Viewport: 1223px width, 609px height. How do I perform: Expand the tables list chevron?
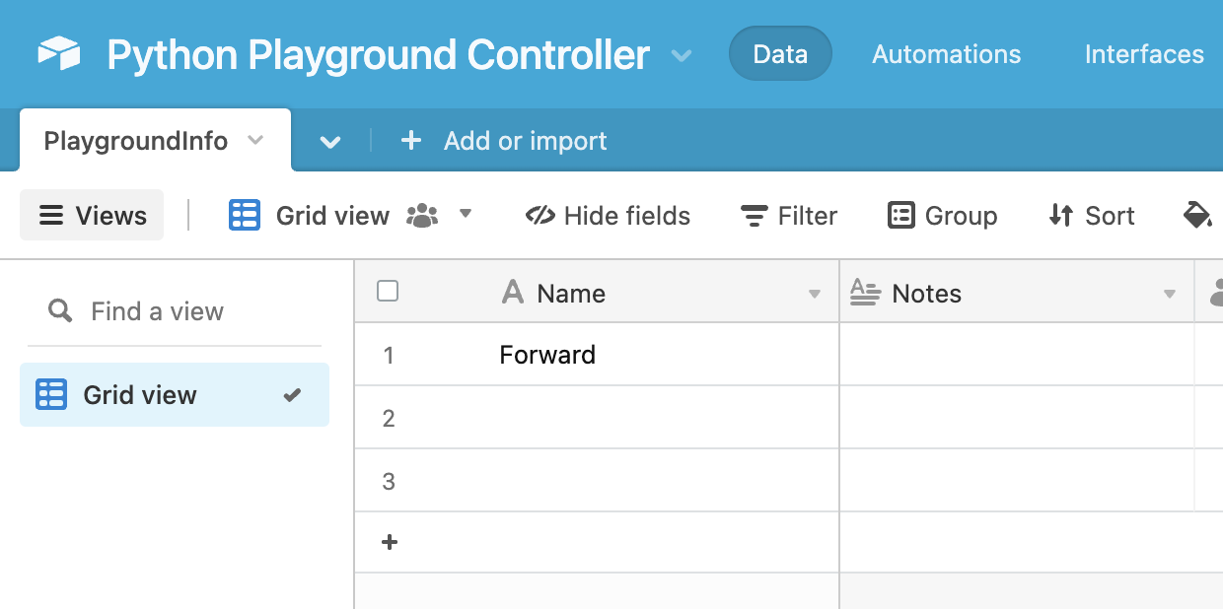[330, 142]
